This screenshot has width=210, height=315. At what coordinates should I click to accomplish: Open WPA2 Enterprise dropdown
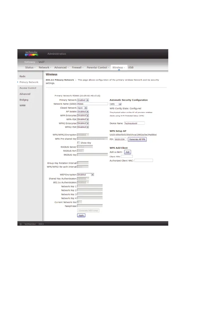tap(83, 123)
